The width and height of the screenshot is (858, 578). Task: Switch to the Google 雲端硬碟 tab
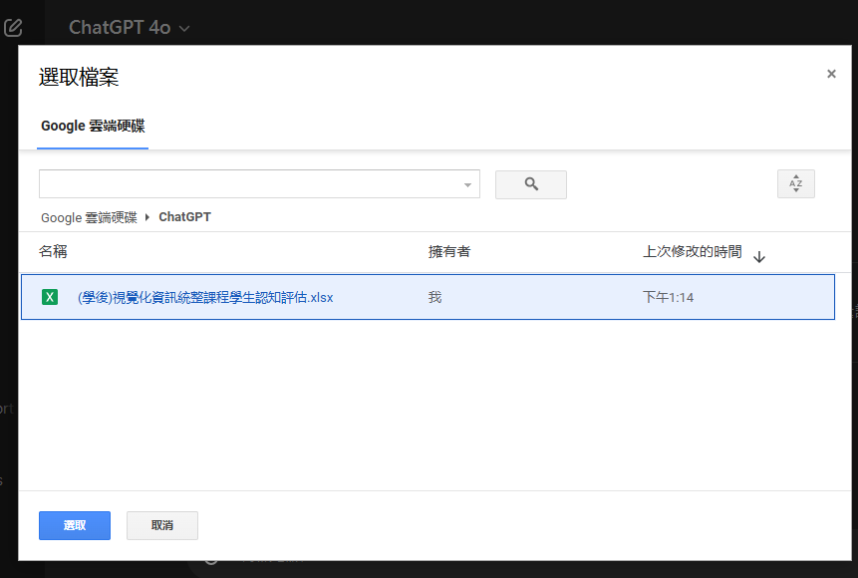click(x=93, y=126)
